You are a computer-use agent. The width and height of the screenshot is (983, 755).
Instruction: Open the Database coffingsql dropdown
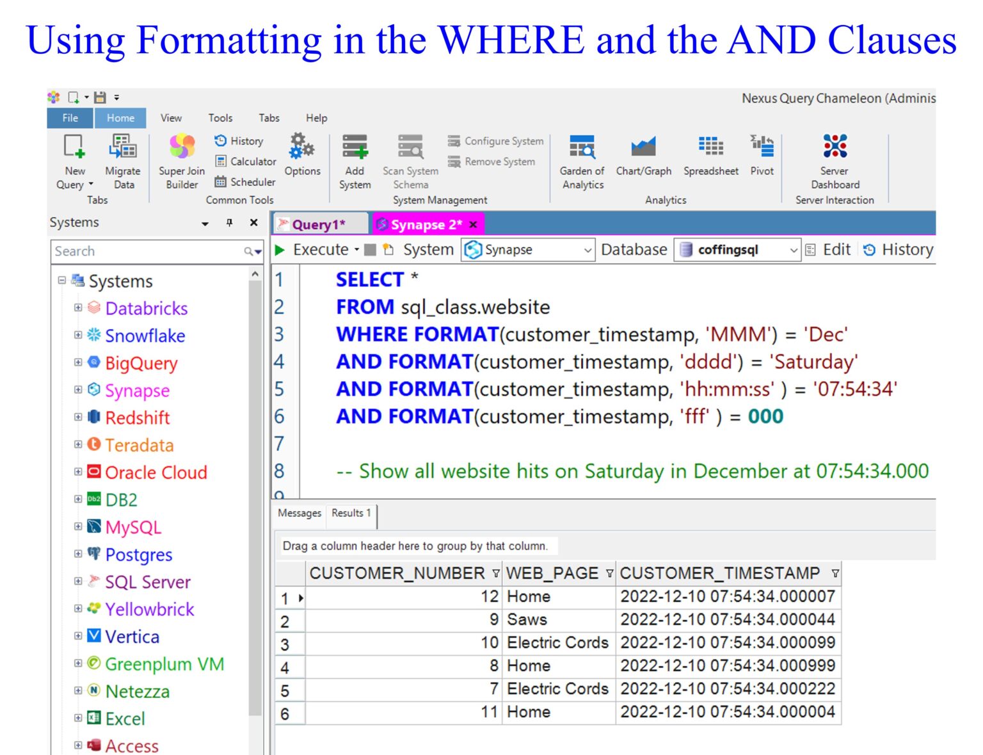click(x=794, y=250)
